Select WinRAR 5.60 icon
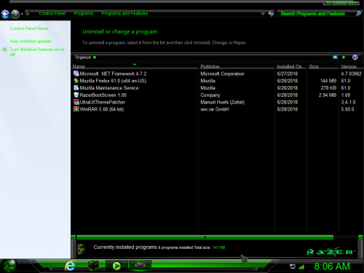Viewport: 364px width, 273px height. click(76, 109)
